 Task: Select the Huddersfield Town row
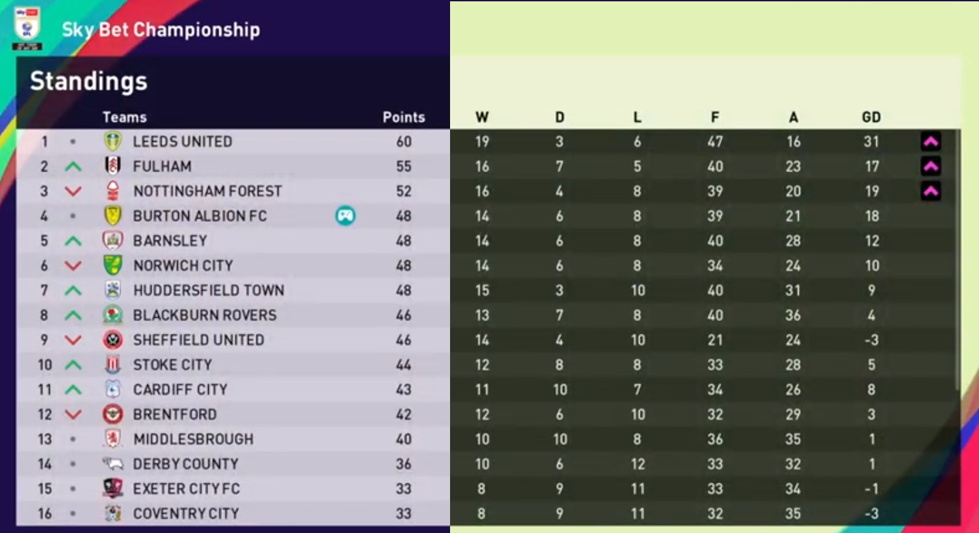click(208, 290)
